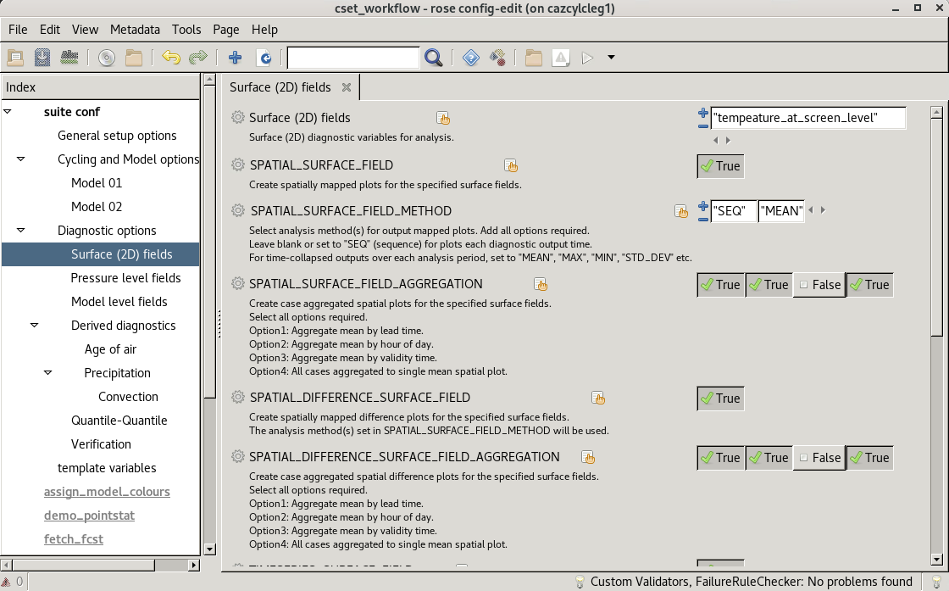This screenshot has width=949, height=591.
Task: Toggle second SPATIAL_SURFACE_FIELD_AGGREGATION option
Action: pos(769,285)
